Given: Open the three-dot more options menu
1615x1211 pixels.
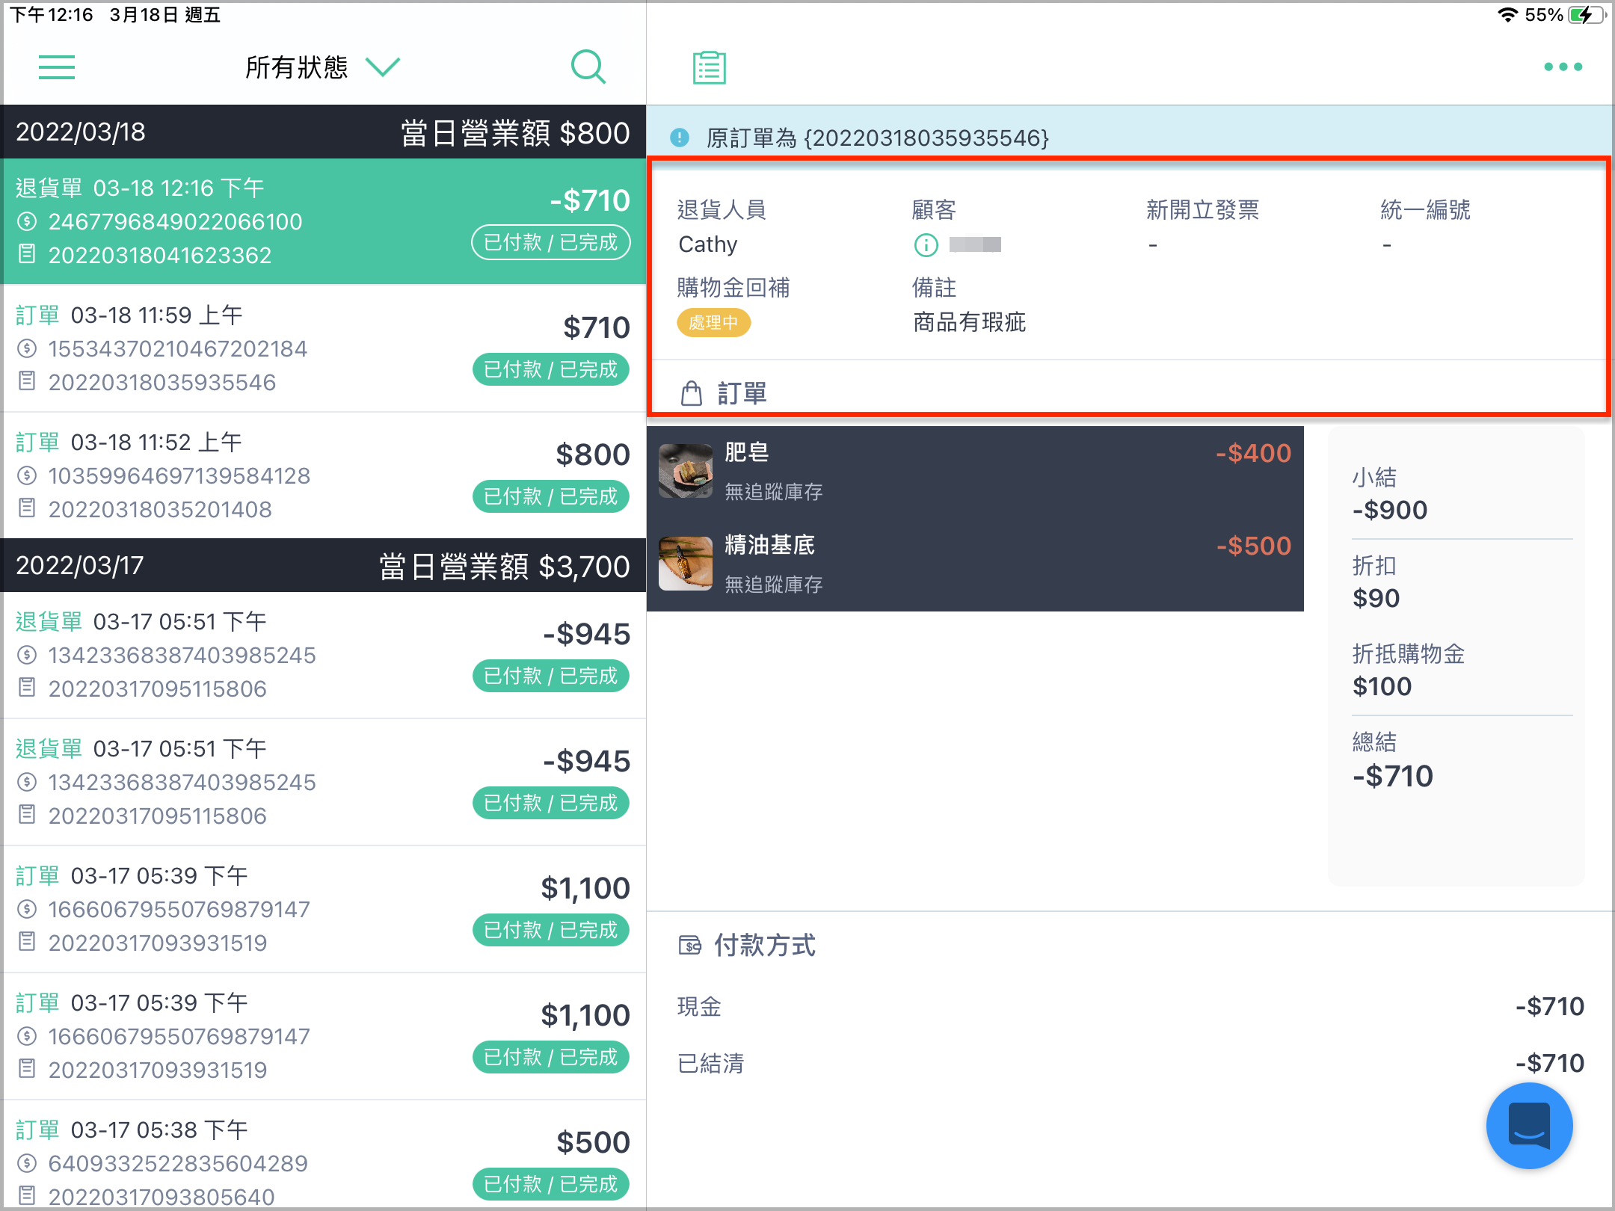Looking at the screenshot, I should 1563,67.
